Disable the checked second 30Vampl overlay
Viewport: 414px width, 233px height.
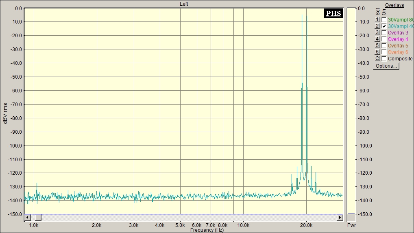click(x=384, y=26)
